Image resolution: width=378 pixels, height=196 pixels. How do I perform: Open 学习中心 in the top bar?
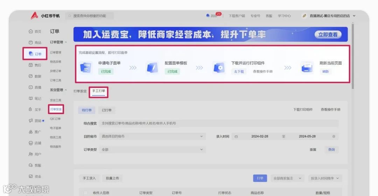click(284, 16)
